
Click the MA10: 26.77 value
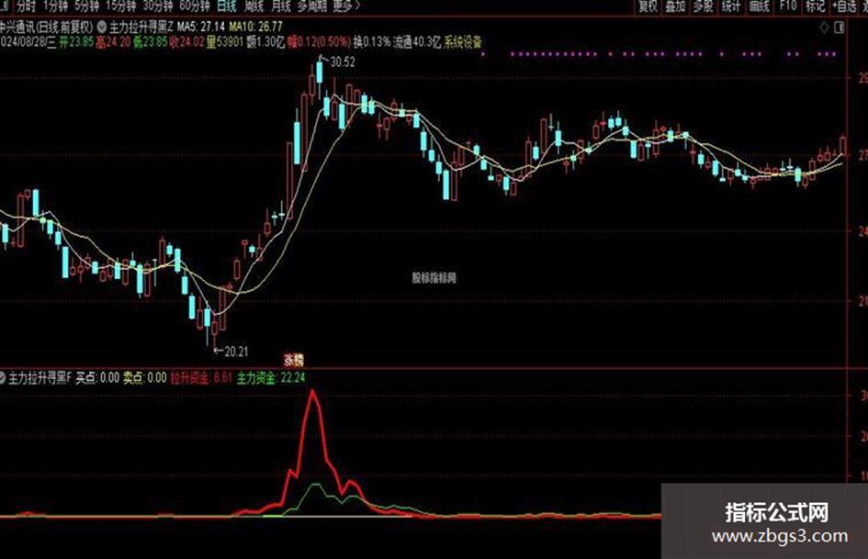pos(255,27)
